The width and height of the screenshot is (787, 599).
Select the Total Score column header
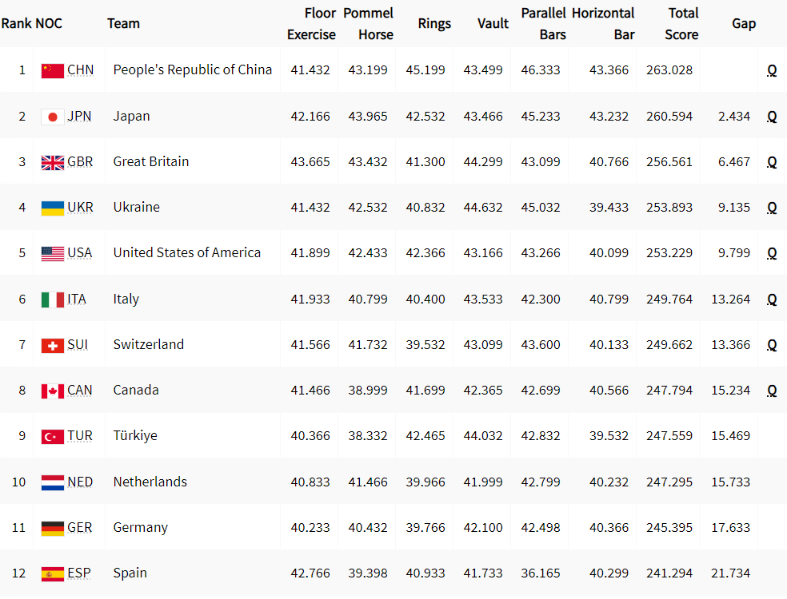coord(681,23)
